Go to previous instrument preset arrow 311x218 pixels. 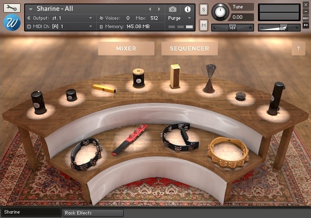150,9
